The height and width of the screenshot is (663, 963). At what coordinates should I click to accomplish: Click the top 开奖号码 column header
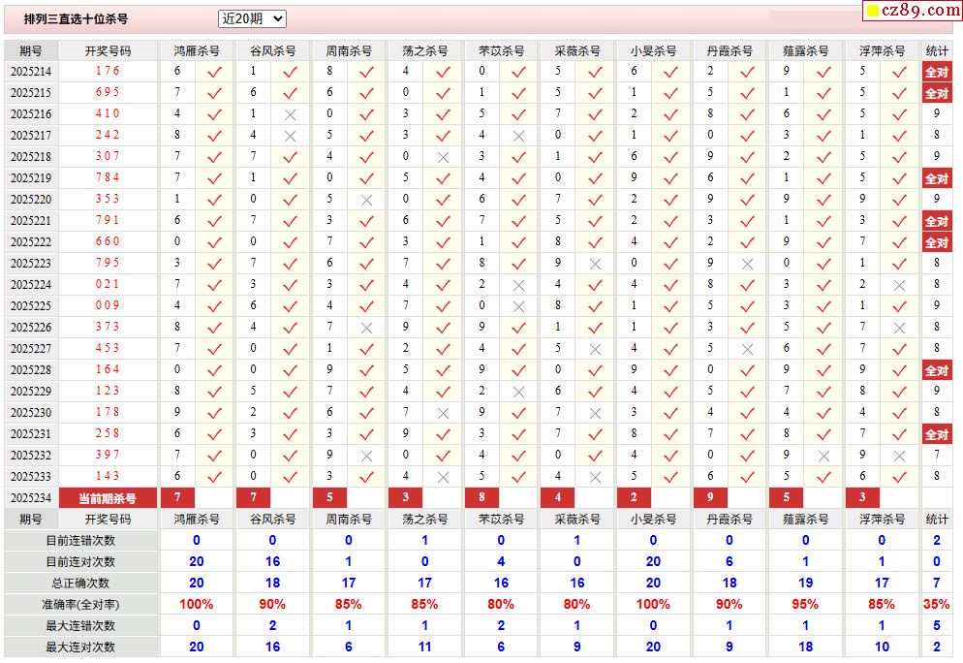click(108, 51)
